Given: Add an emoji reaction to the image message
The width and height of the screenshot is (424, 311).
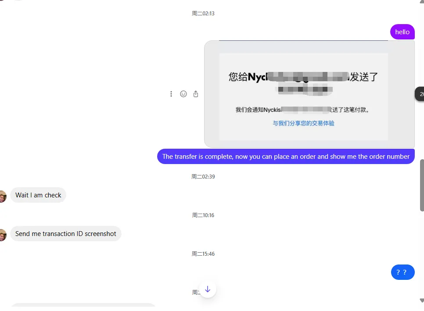Looking at the screenshot, I should pyautogui.click(x=183, y=94).
